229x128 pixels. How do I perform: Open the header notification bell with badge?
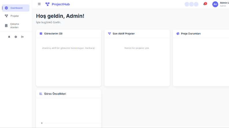(x=205, y=4)
